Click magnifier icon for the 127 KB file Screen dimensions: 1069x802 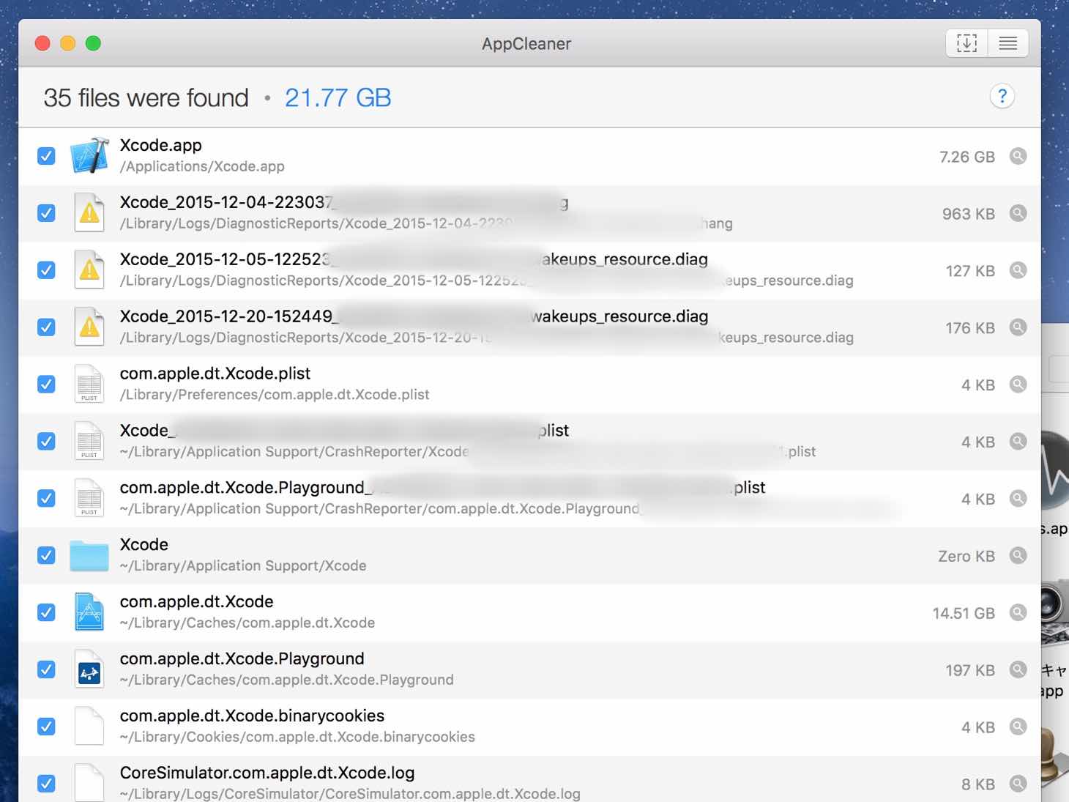1018,270
